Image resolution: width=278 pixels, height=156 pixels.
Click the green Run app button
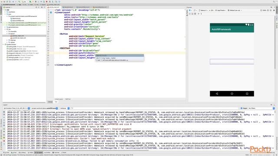(x=30, y=2)
